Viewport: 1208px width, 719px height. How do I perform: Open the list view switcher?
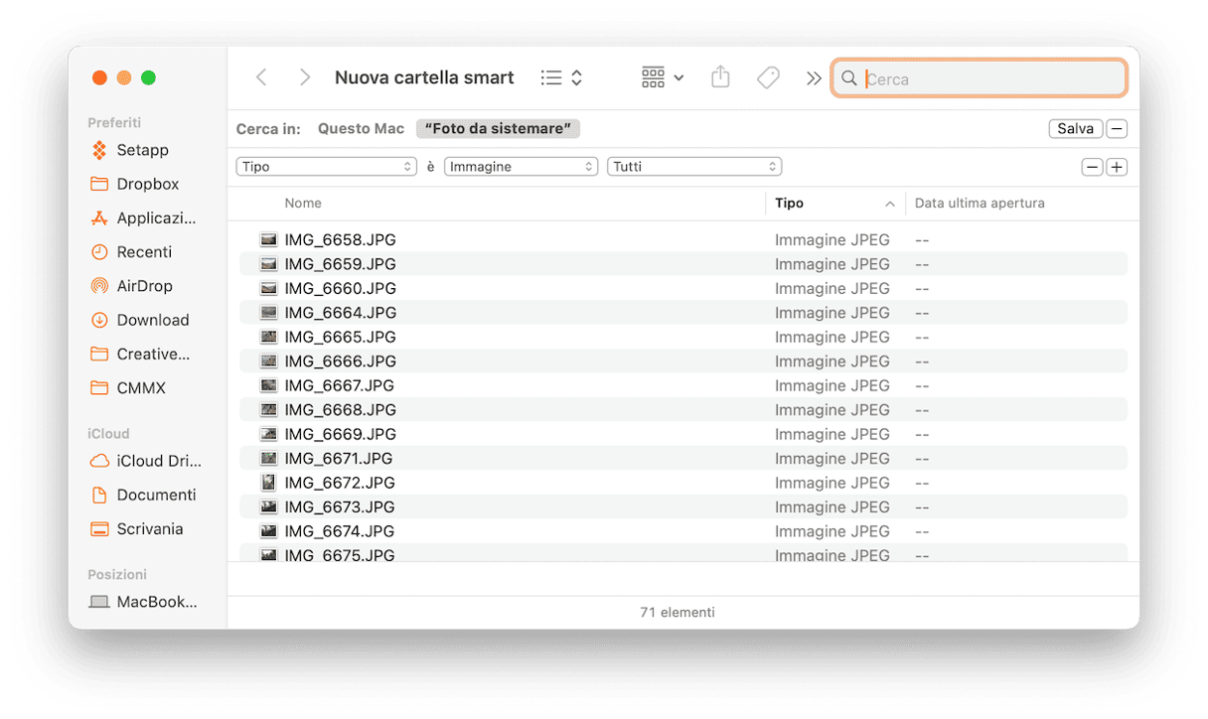coord(561,77)
